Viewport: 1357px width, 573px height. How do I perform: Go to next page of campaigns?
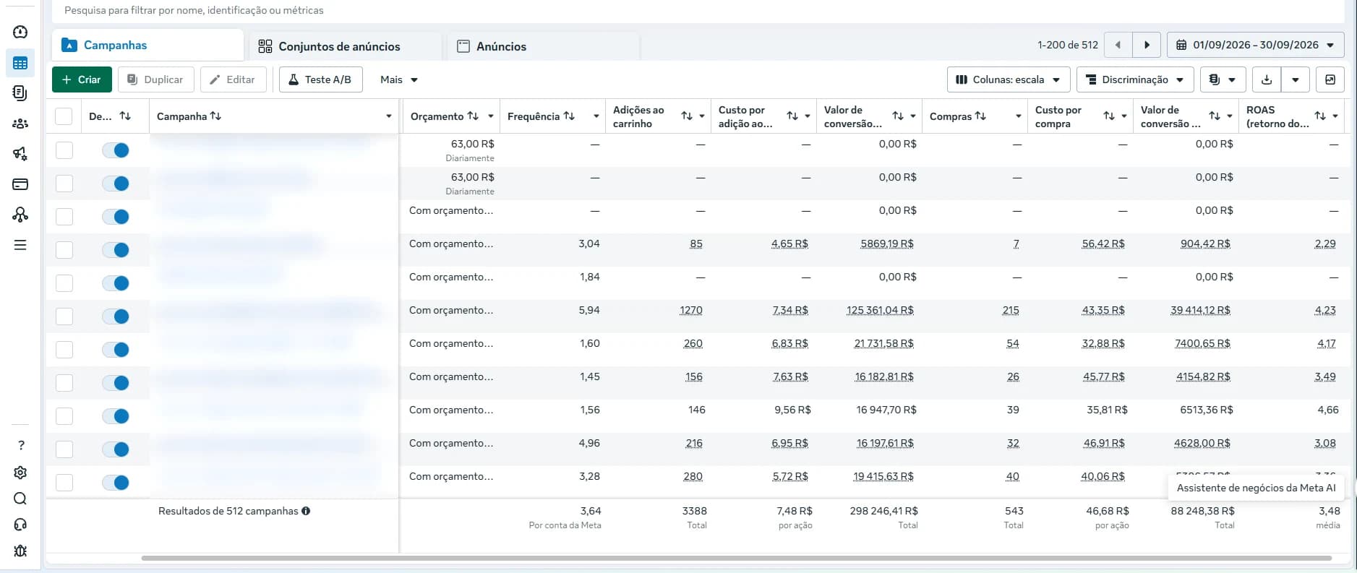click(x=1147, y=45)
